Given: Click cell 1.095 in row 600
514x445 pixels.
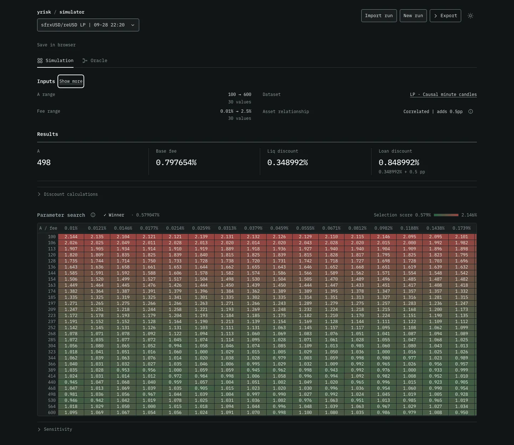Looking at the screenshot, I should [x=71, y=413].
